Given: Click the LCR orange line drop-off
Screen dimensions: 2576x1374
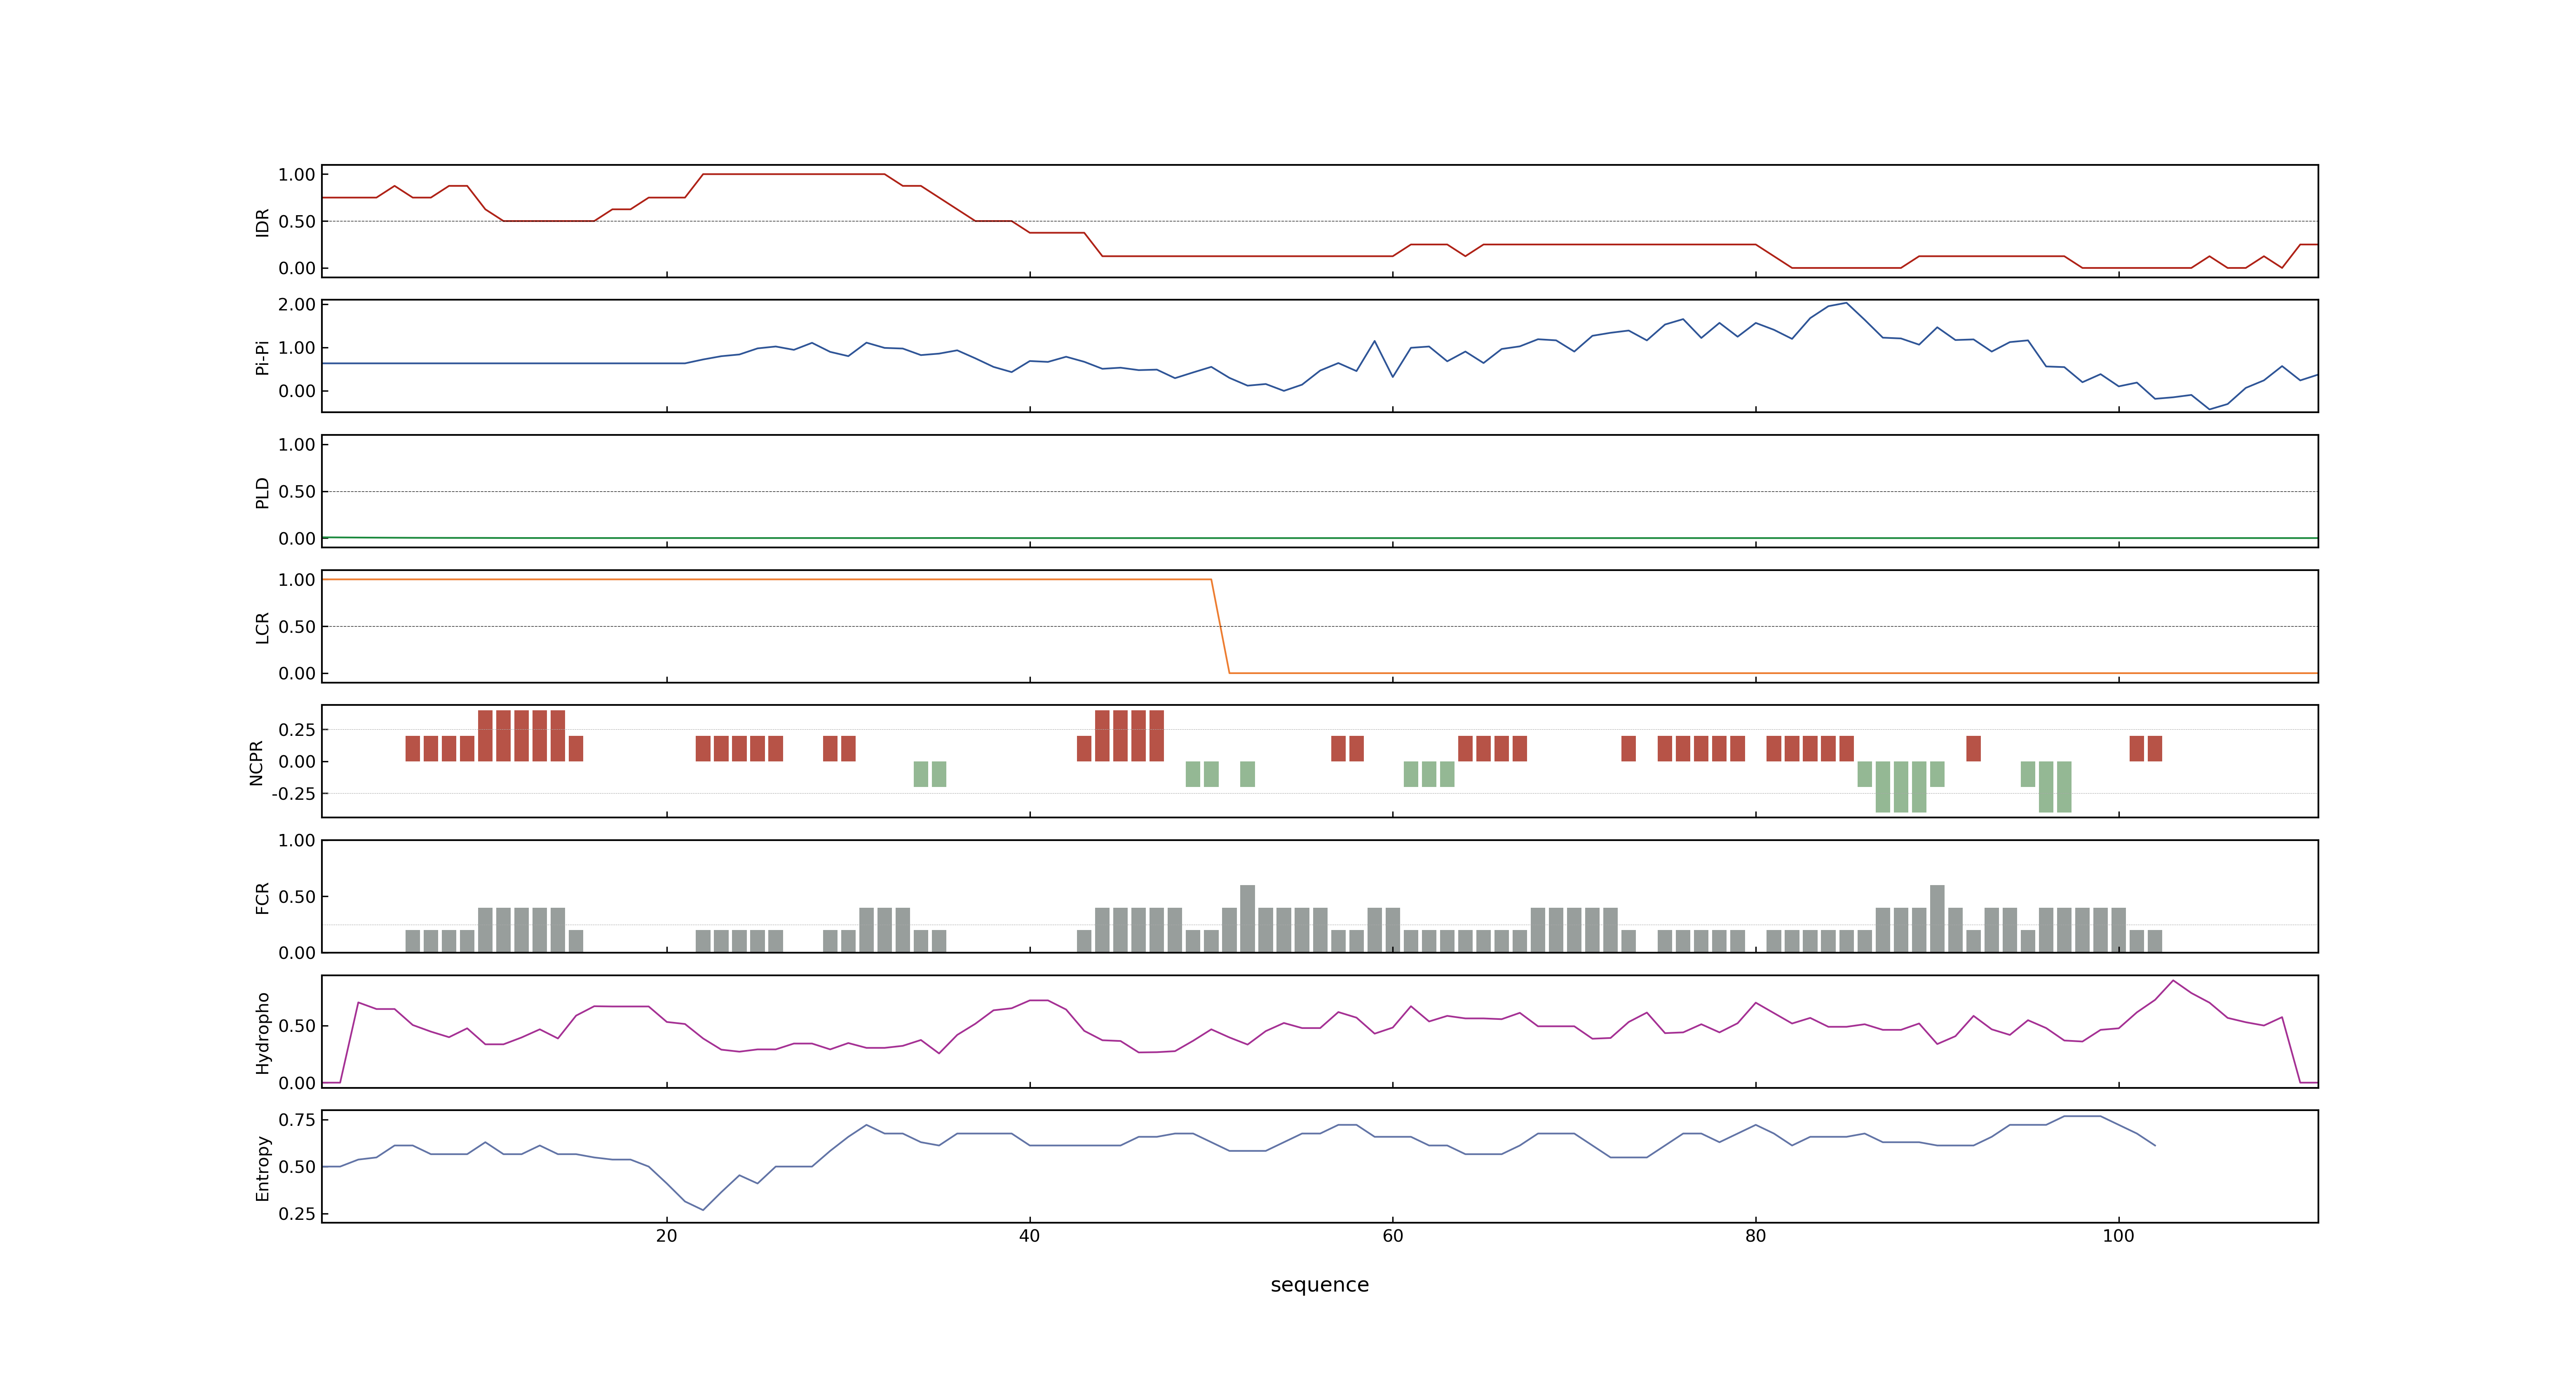Looking at the screenshot, I should coord(1220,627).
